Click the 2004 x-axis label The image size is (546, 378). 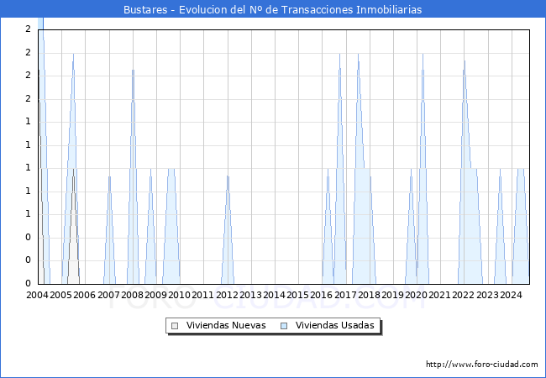[x=37, y=295]
